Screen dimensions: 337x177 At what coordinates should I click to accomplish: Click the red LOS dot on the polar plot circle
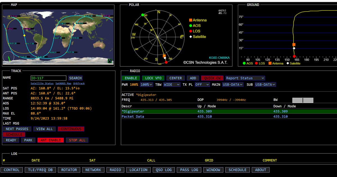point(166,62)
